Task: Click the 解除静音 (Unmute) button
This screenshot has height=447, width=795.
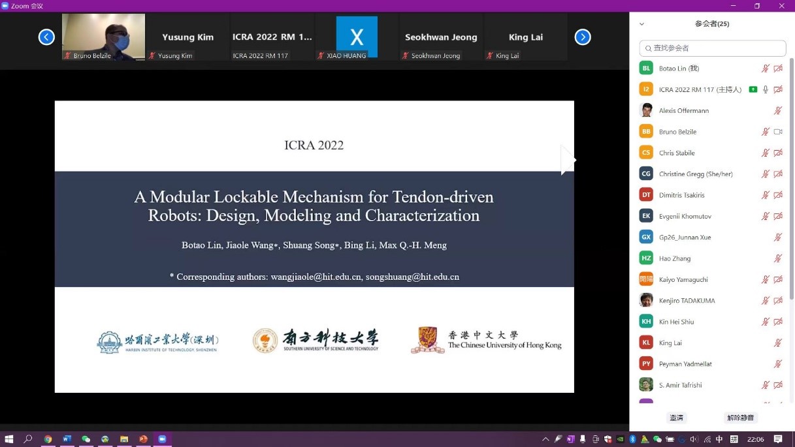Action: 739,418
